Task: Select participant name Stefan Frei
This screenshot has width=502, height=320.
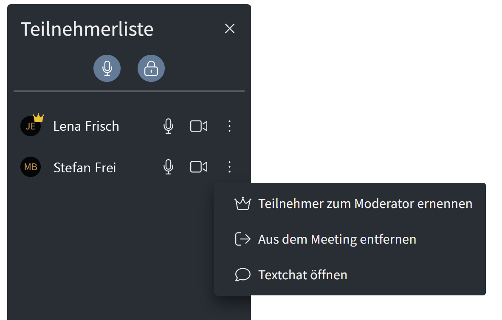Action: click(x=85, y=167)
